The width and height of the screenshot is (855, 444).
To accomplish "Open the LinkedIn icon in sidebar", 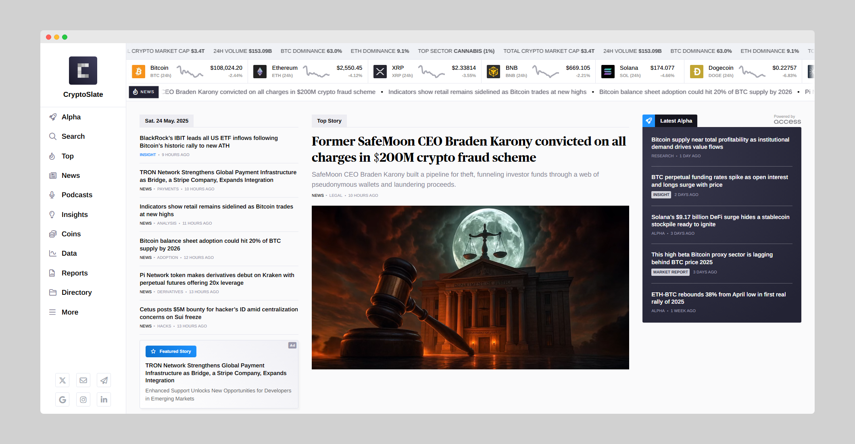I will click(104, 400).
